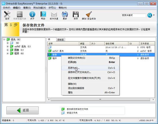Select the exFAT 丢失 row in file list

[101, 51]
